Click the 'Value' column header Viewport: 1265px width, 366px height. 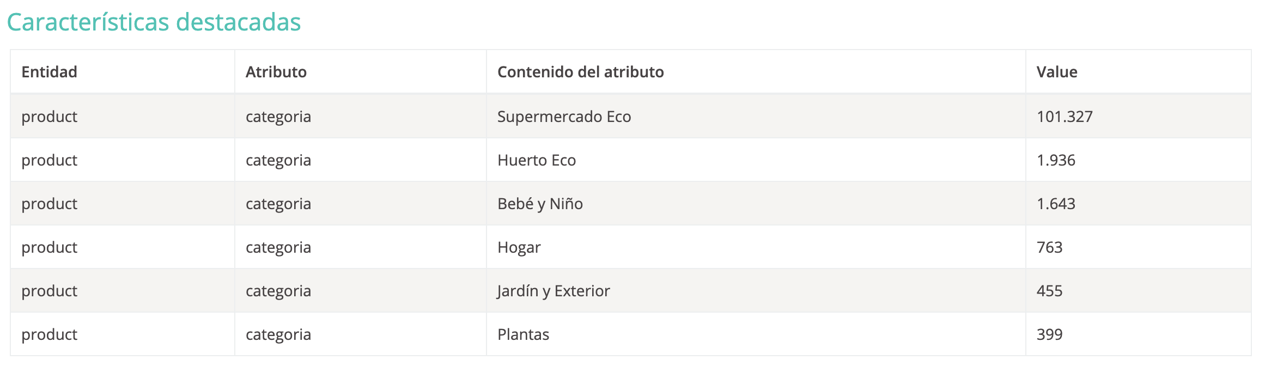click(1056, 72)
